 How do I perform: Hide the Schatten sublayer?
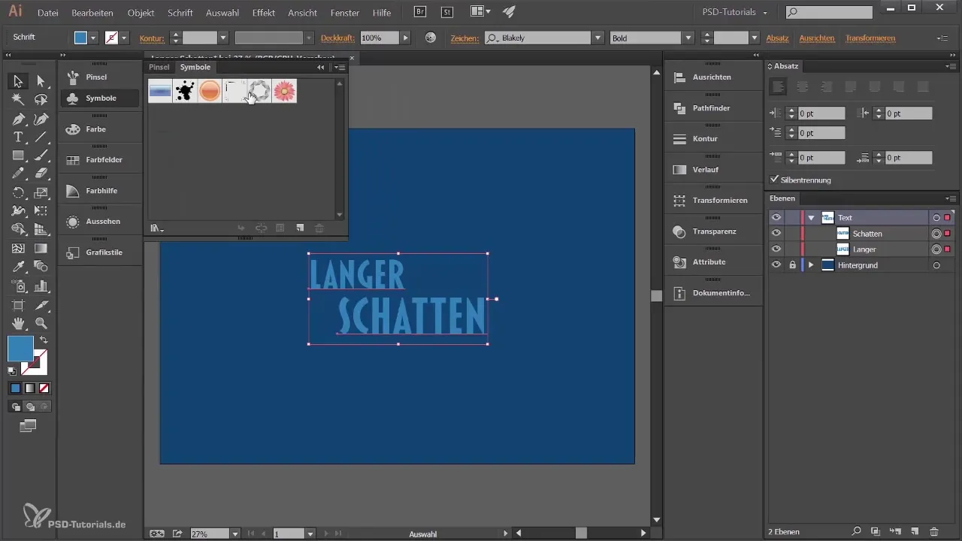776,233
